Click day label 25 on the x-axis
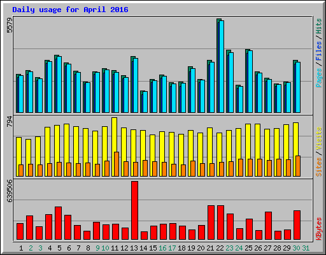 pyautogui.click(x=248, y=248)
